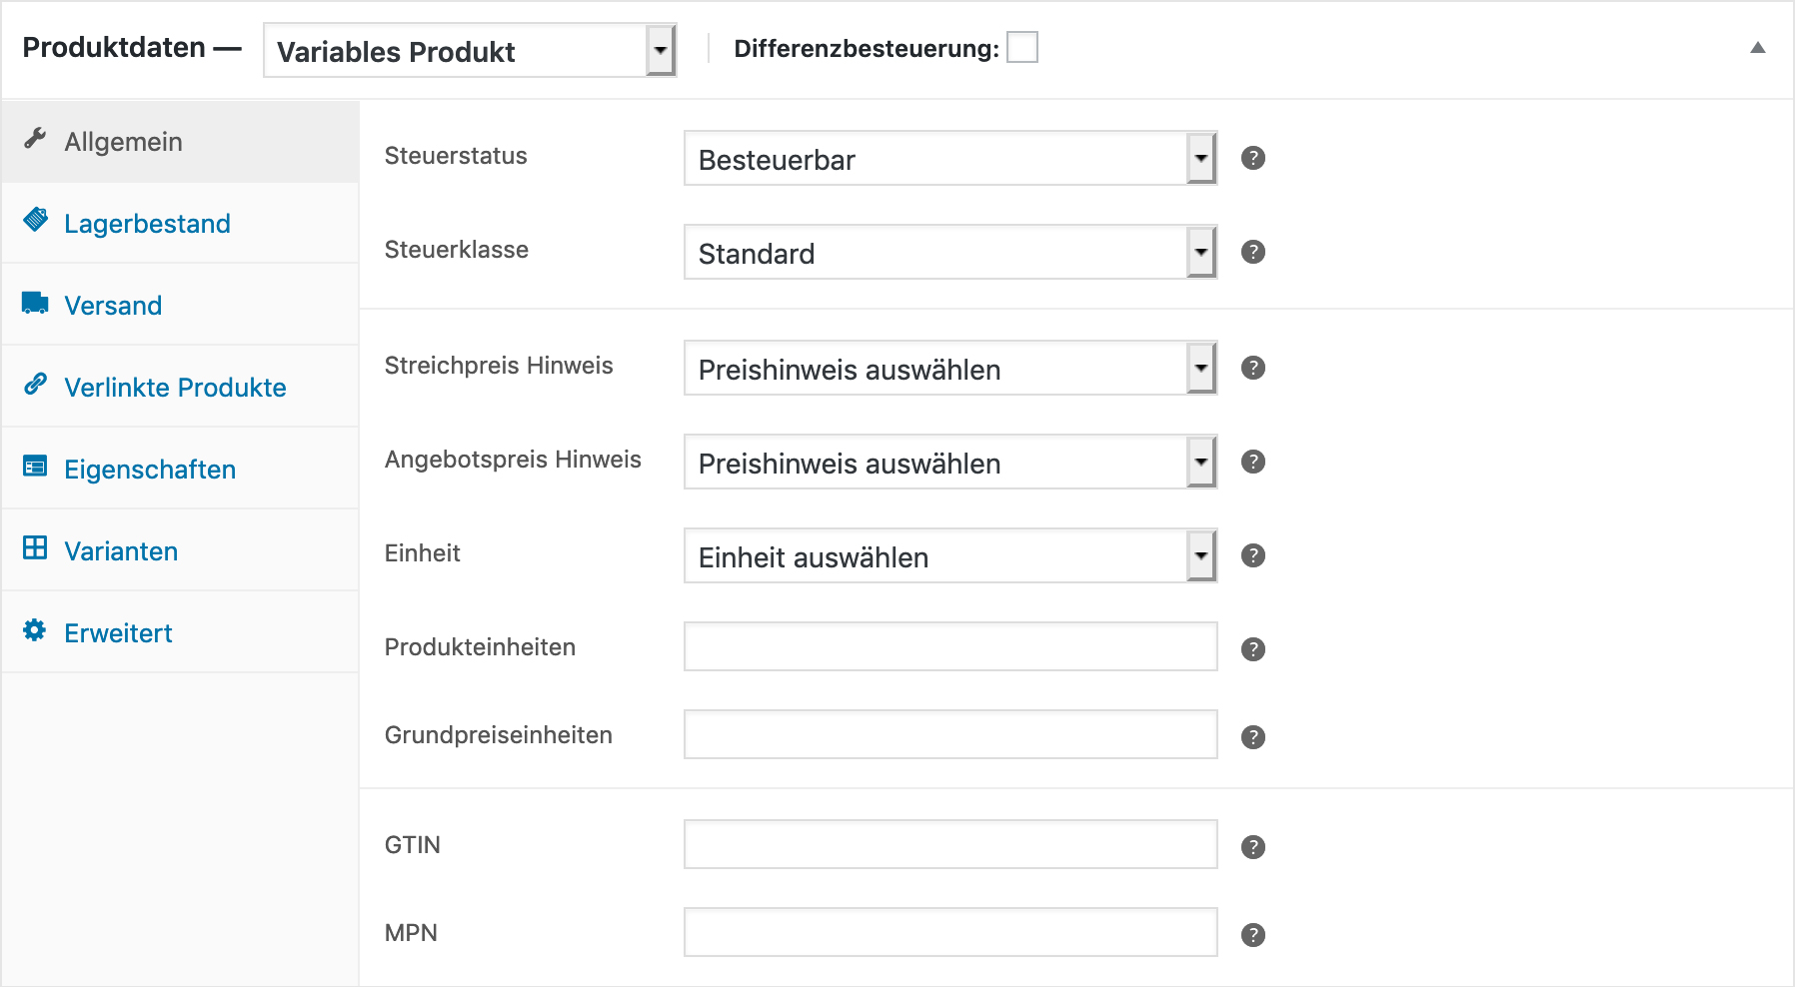Click the Steuerstatus help question-mark icon

[x=1252, y=158]
